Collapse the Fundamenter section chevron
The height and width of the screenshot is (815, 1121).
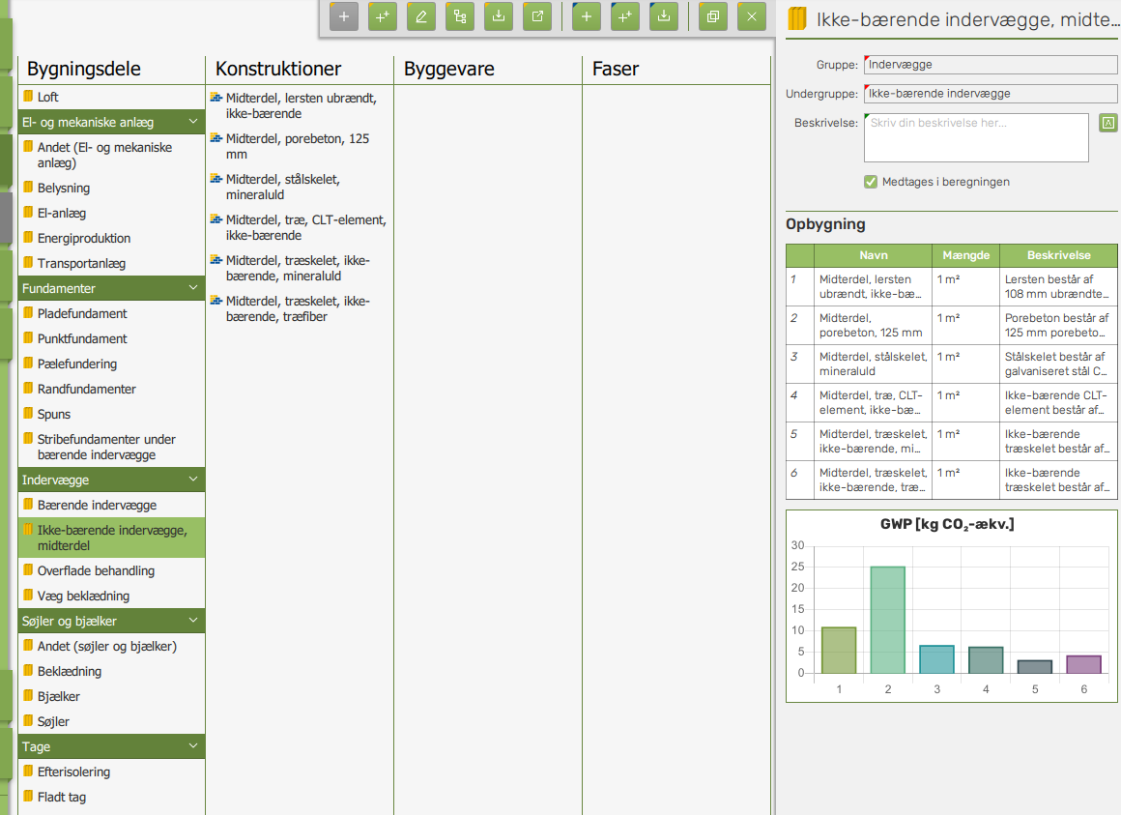point(193,288)
